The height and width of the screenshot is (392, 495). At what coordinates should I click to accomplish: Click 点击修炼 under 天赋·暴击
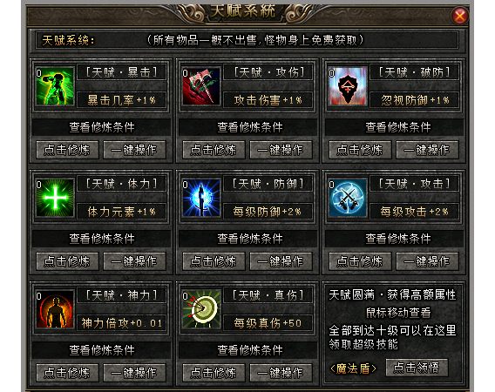[67, 150]
